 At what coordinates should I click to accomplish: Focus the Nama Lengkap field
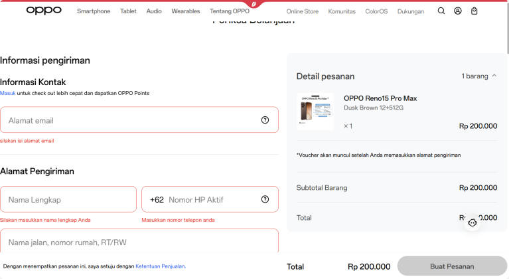(68, 199)
